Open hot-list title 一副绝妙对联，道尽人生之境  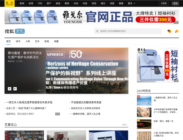click(x=166, y=99)
